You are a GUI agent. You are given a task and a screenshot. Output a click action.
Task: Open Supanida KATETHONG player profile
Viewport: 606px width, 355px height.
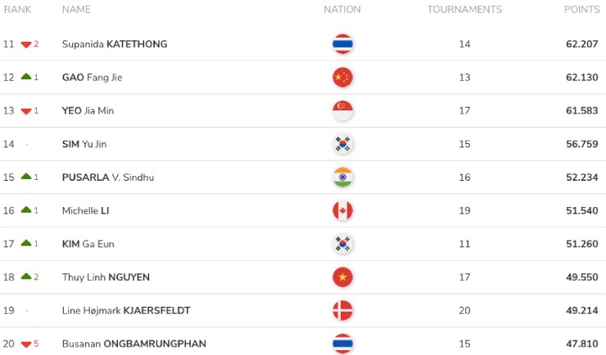pyautogui.click(x=115, y=44)
